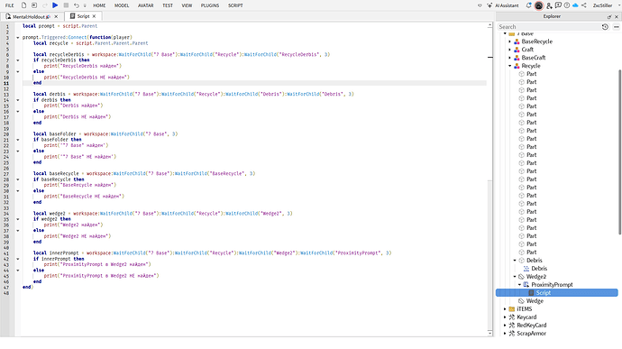Open the feedback chat bubble icon

point(558,5)
